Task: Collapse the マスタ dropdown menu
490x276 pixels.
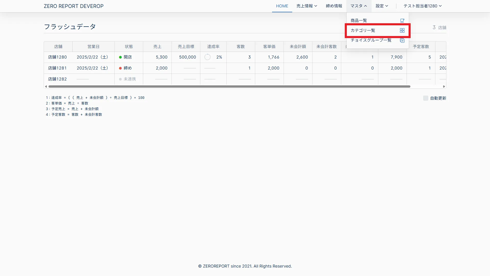Action: [359, 6]
